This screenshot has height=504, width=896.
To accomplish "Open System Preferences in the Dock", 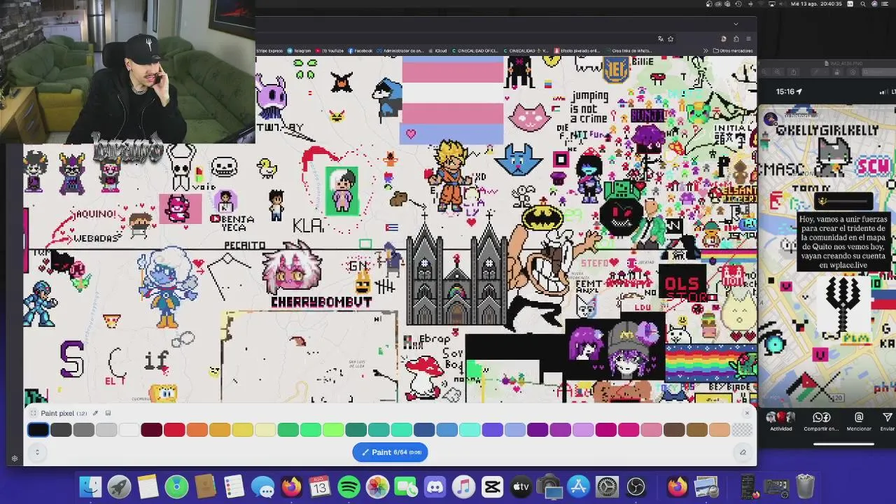I will pyautogui.click(x=608, y=486).
